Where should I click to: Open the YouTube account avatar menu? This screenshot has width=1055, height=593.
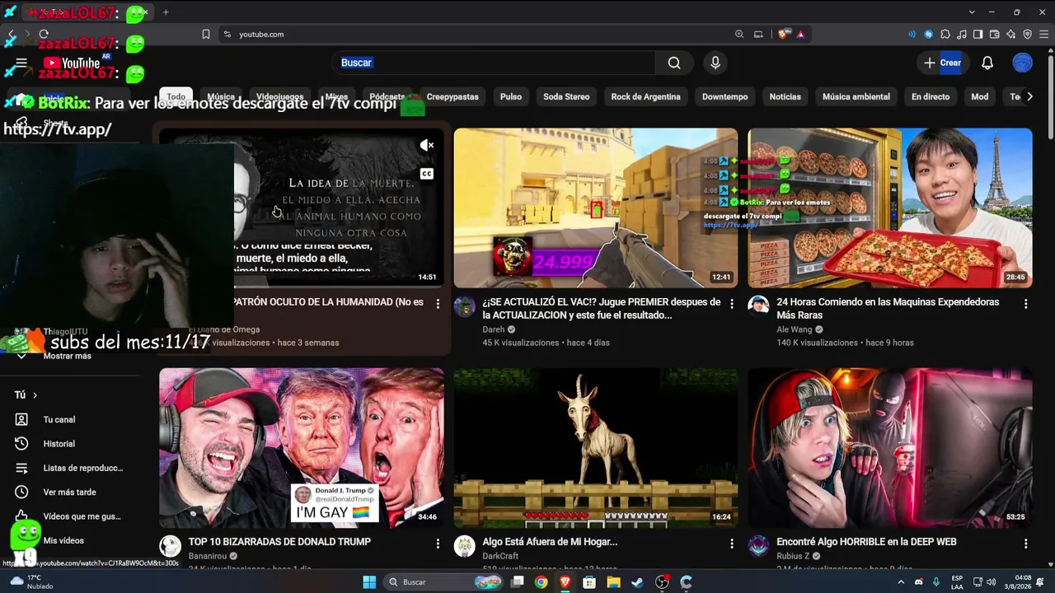(x=1022, y=63)
